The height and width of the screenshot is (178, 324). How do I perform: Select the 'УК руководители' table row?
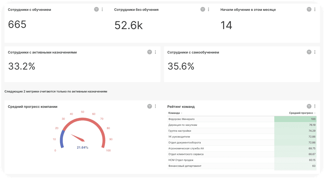[x=242, y=137]
